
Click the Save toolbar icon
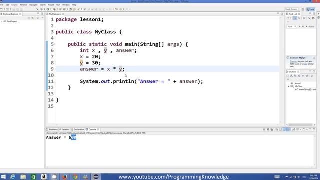(14, 9)
